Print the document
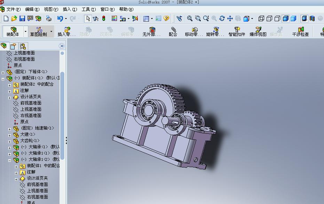324x204 pixels. pos(49,18)
